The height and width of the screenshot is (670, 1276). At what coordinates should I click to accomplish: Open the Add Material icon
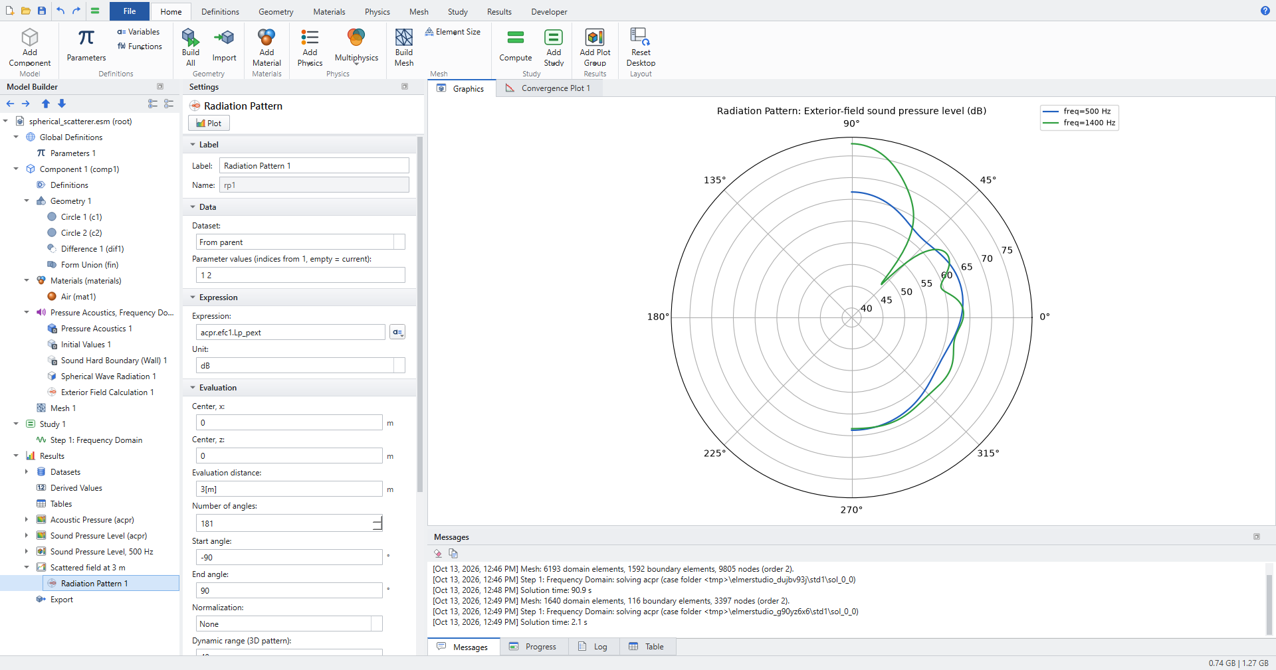(266, 37)
